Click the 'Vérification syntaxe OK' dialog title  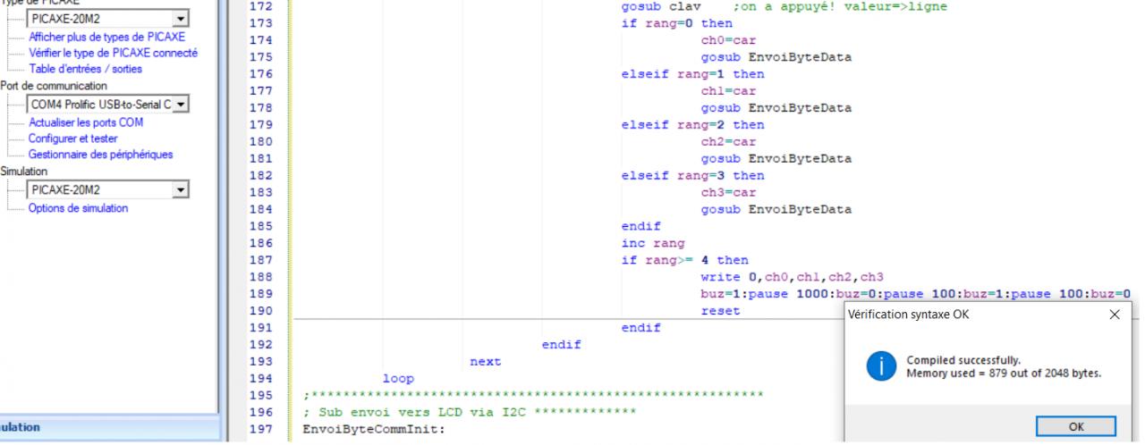(907, 315)
